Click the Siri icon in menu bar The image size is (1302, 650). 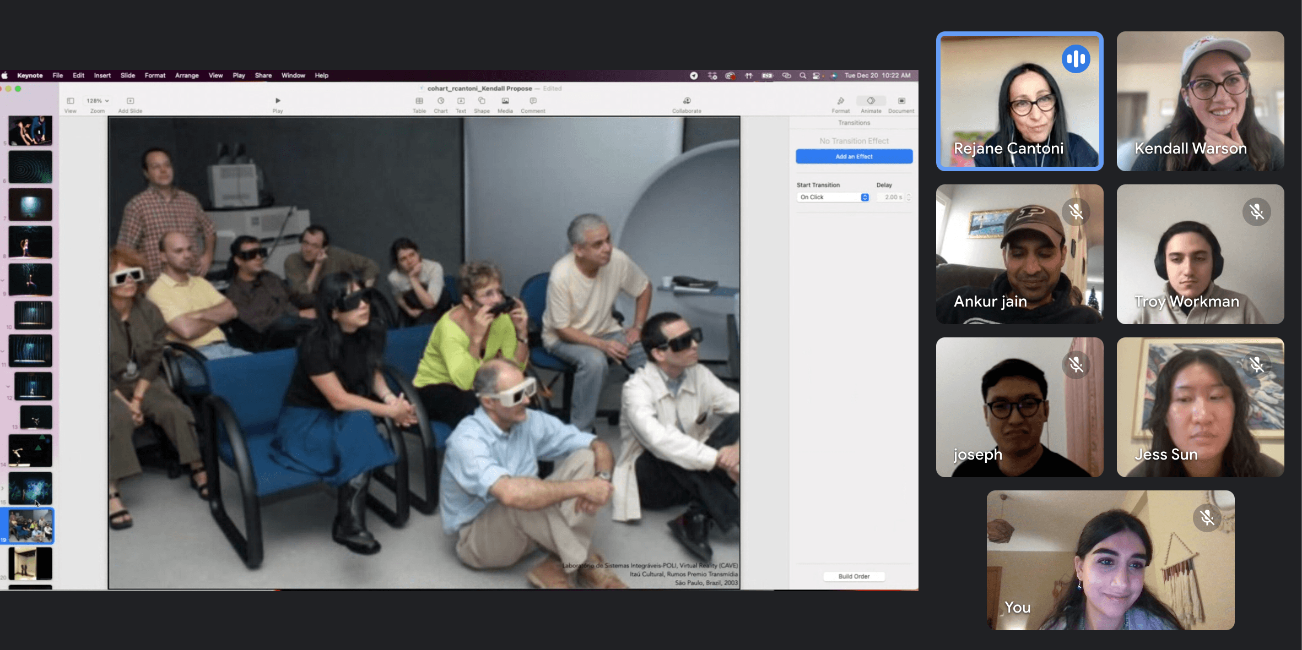(x=834, y=75)
